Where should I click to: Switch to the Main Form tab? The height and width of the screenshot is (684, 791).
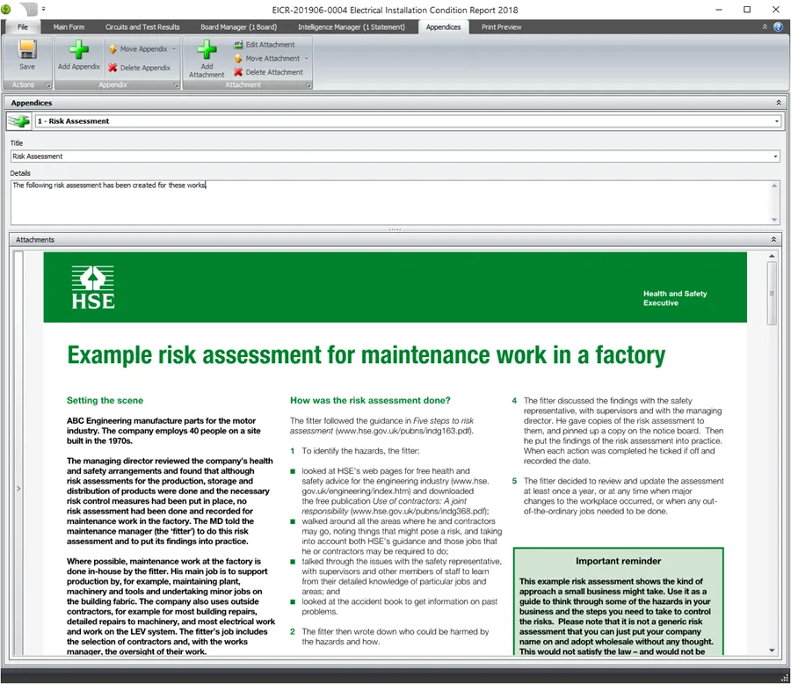(x=69, y=26)
